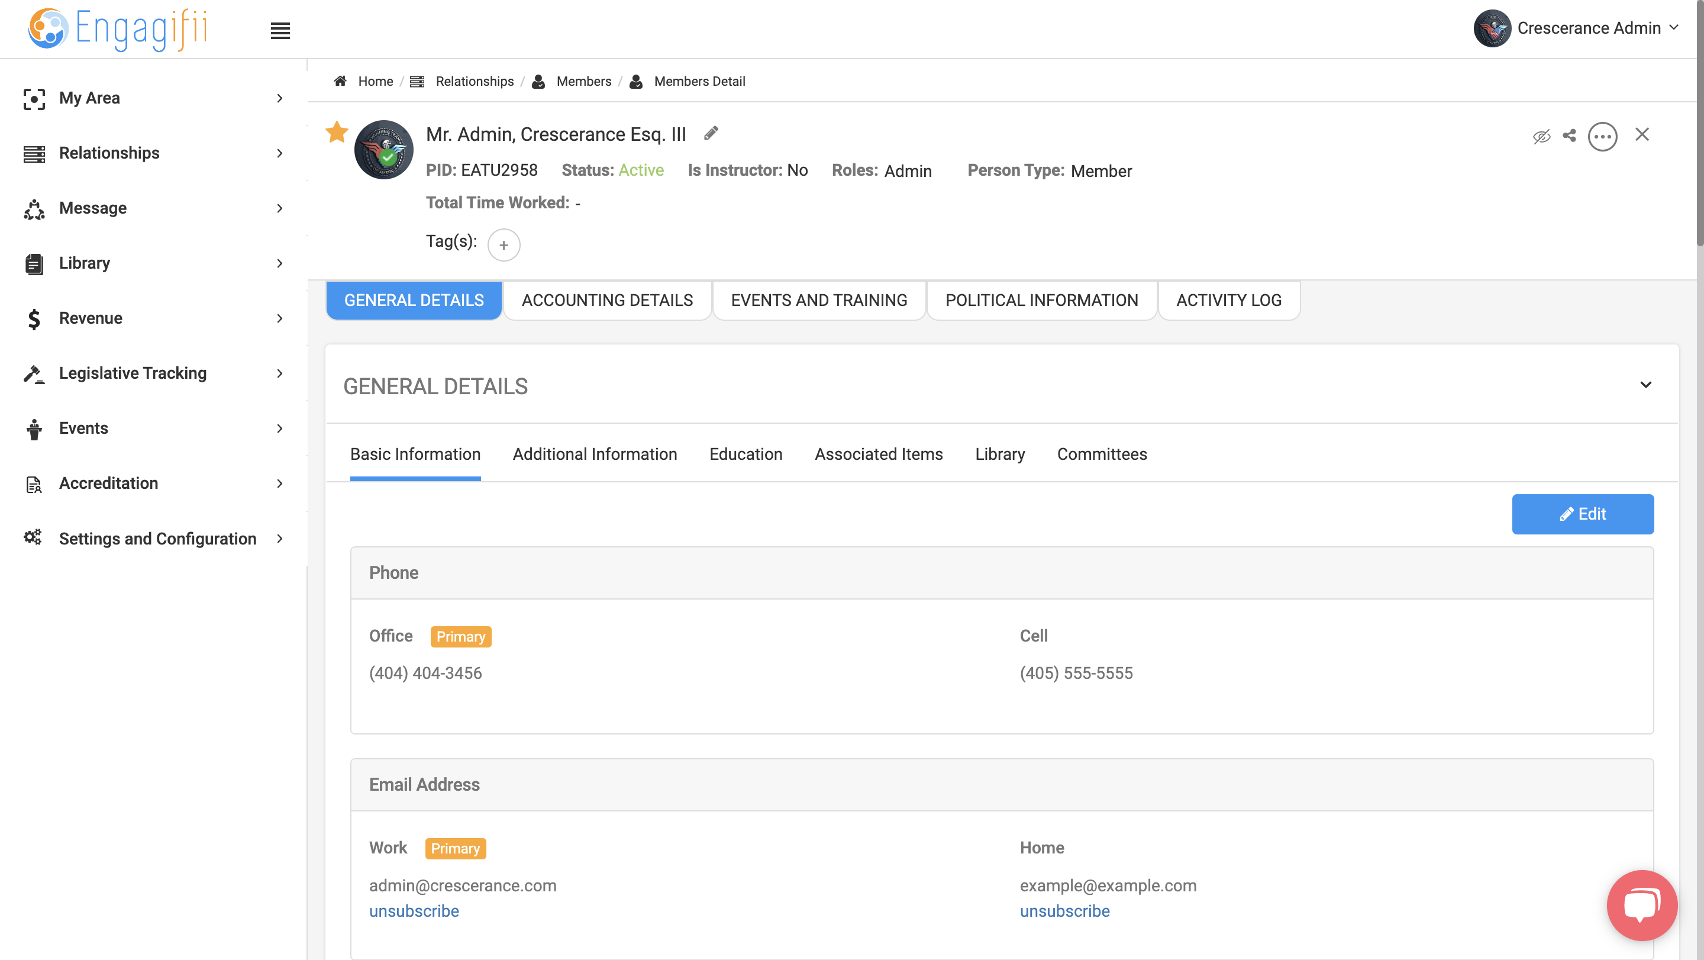Expand the Message sidebar menu
Screen dimensions: 1704x960
click(153, 208)
